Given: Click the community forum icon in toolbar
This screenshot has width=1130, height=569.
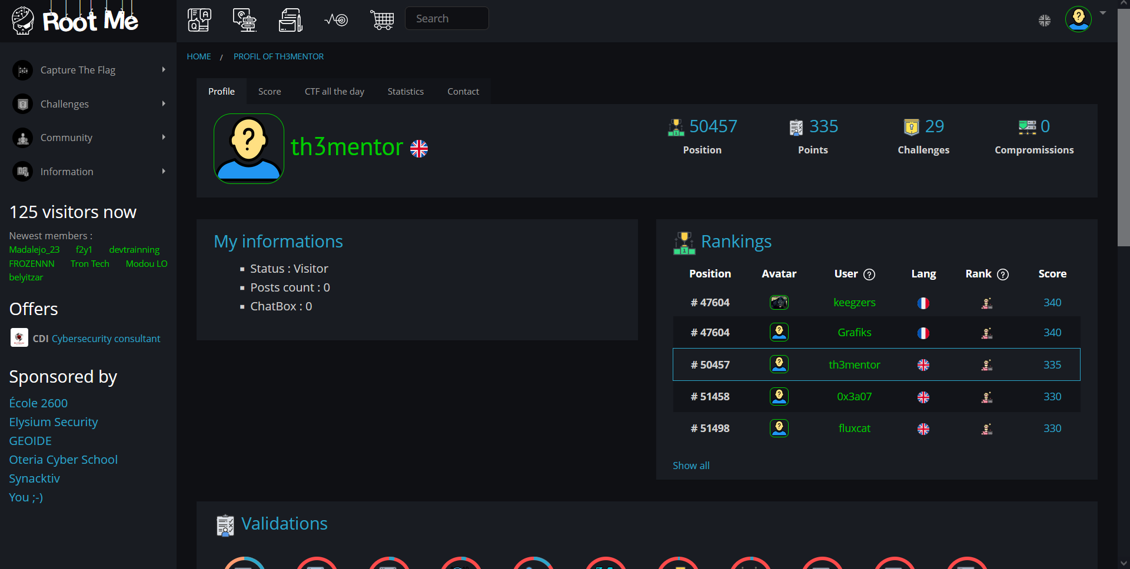Looking at the screenshot, I should pos(244,20).
